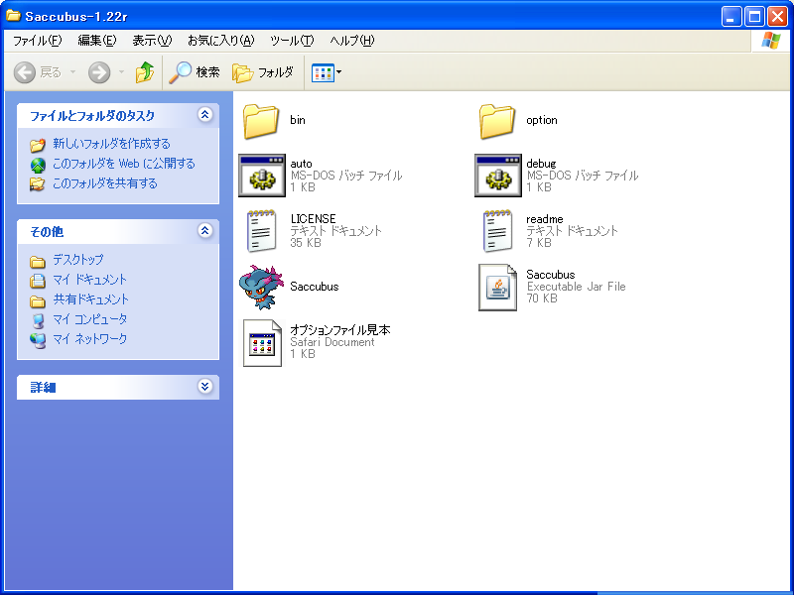Open the option folder icon
The height and width of the screenshot is (595, 794).
pos(497,121)
